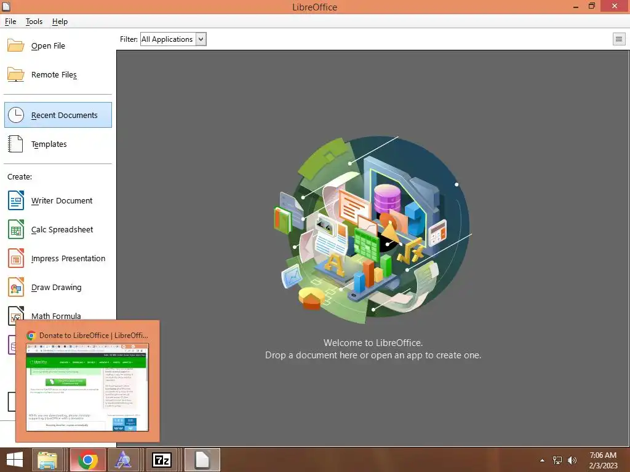Open the network tray icon
The width and height of the screenshot is (630, 472).
tap(557, 460)
